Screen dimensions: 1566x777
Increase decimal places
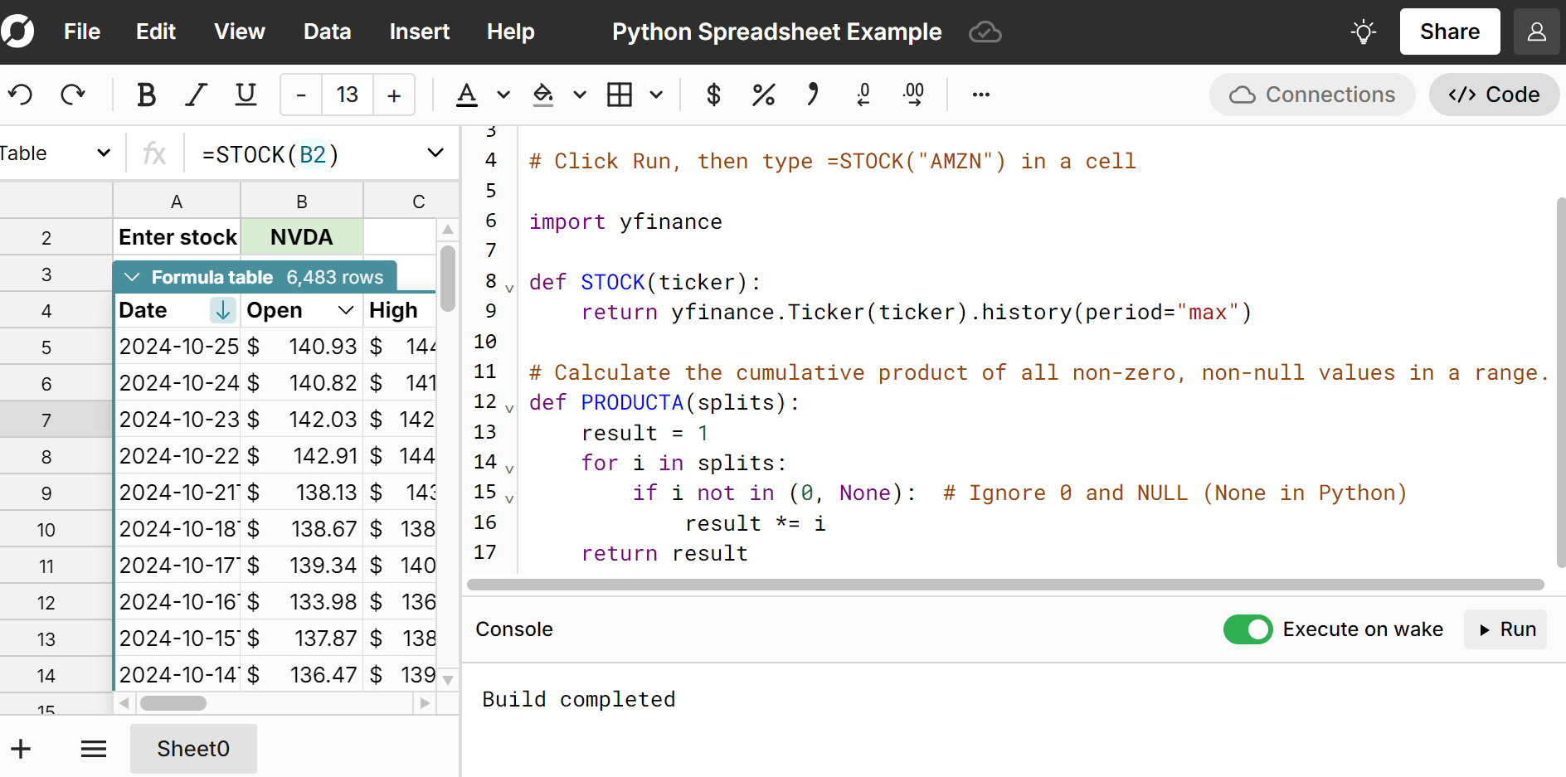coord(912,95)
